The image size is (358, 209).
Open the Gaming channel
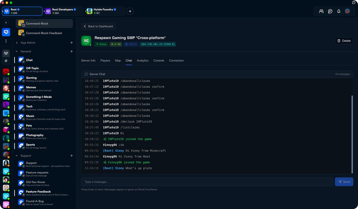click(44, 79)
